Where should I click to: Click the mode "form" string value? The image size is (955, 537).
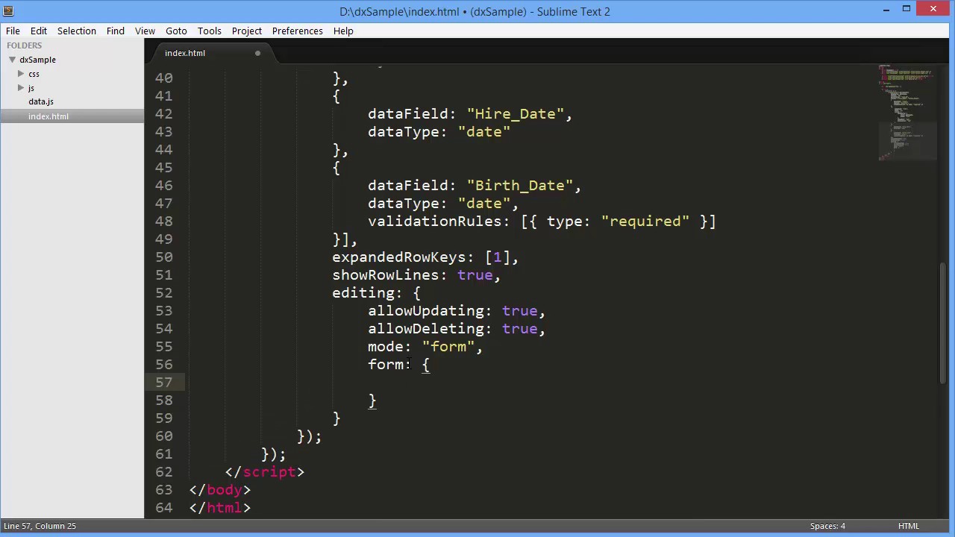[x=448, y=347]
